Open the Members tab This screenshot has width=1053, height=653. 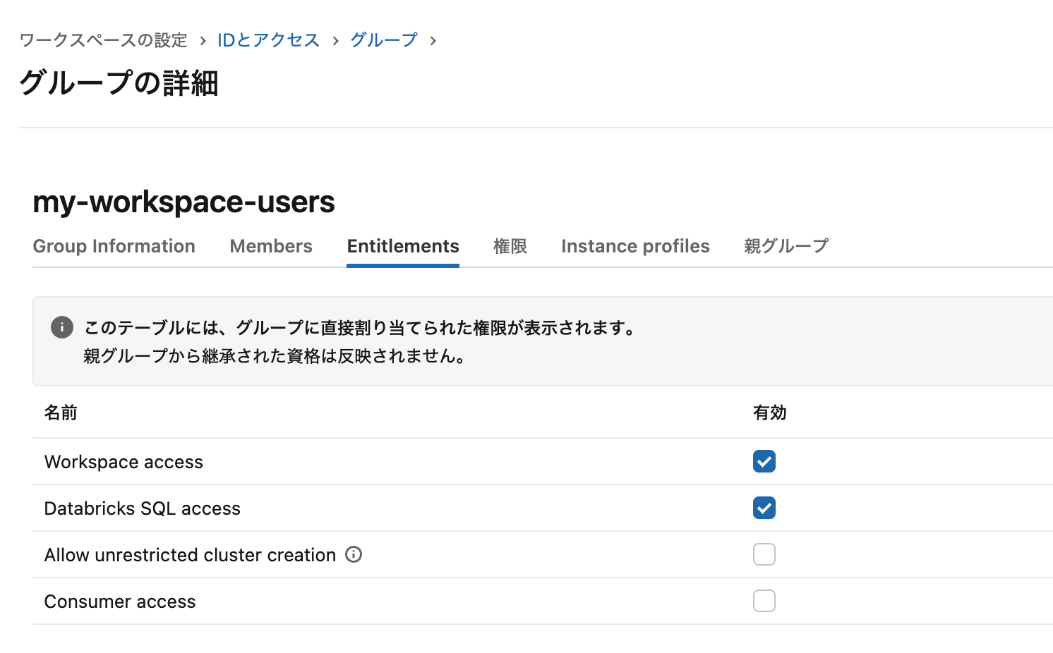click(270, 246)
